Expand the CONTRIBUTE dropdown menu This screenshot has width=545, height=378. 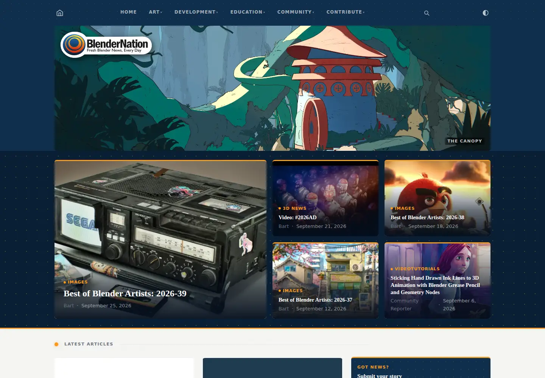[x=346, y=12]
